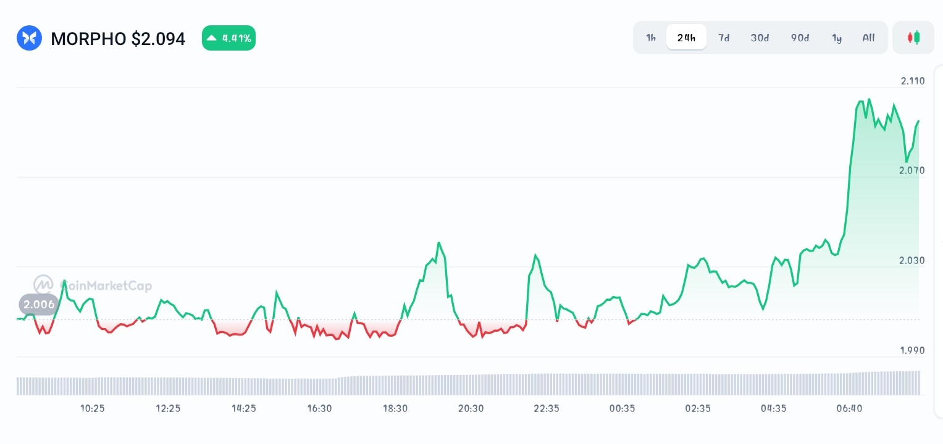Click the 2.030 y-axis label
943x444 pixels.
[912, 260]
